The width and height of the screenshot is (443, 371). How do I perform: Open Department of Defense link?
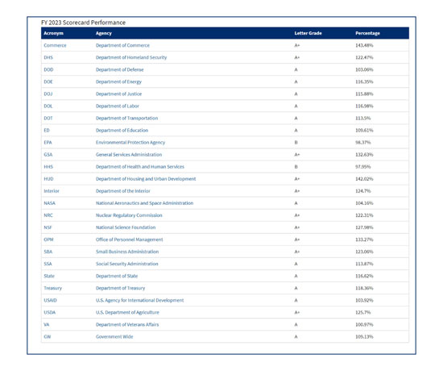pyautogui.click(x=119, y=69)
